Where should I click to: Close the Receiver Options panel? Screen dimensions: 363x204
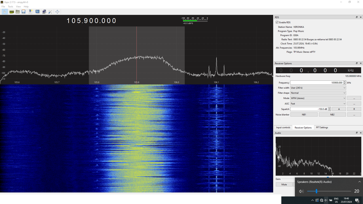pos(361,63)
